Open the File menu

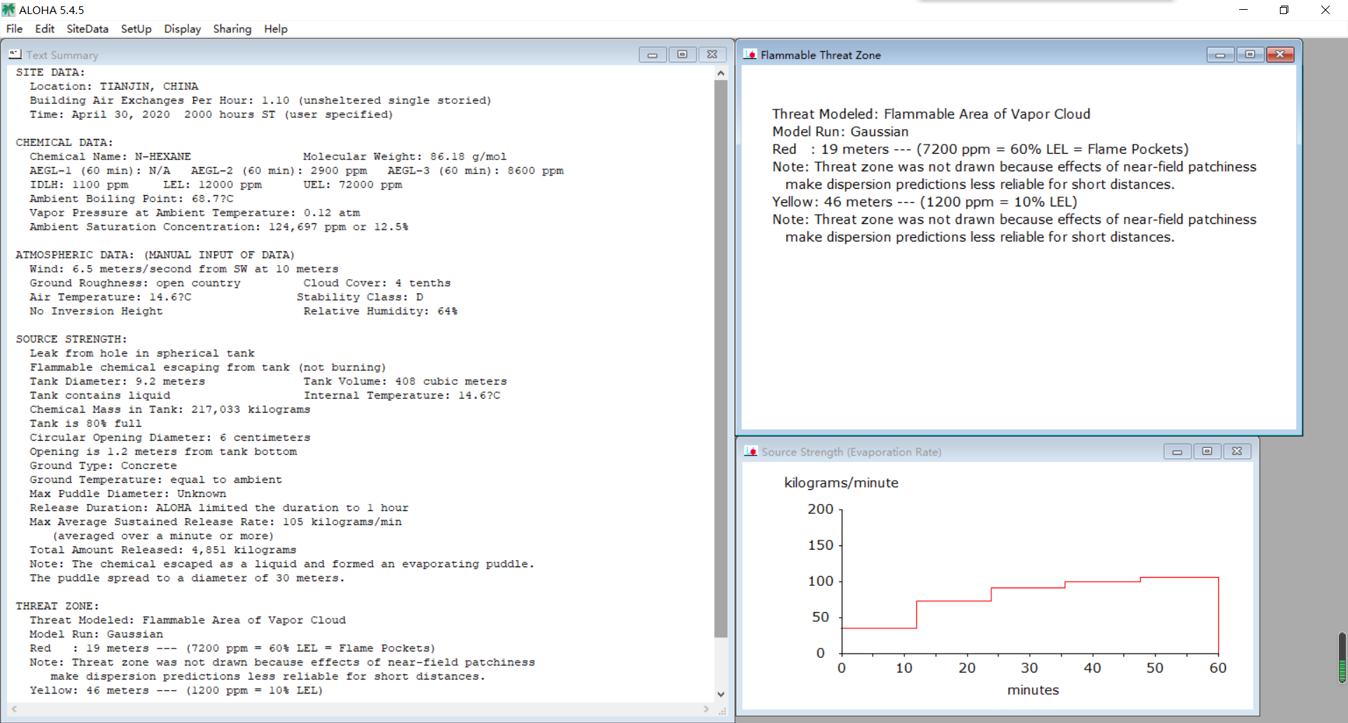pyautogui.click(x=14, y=29)
